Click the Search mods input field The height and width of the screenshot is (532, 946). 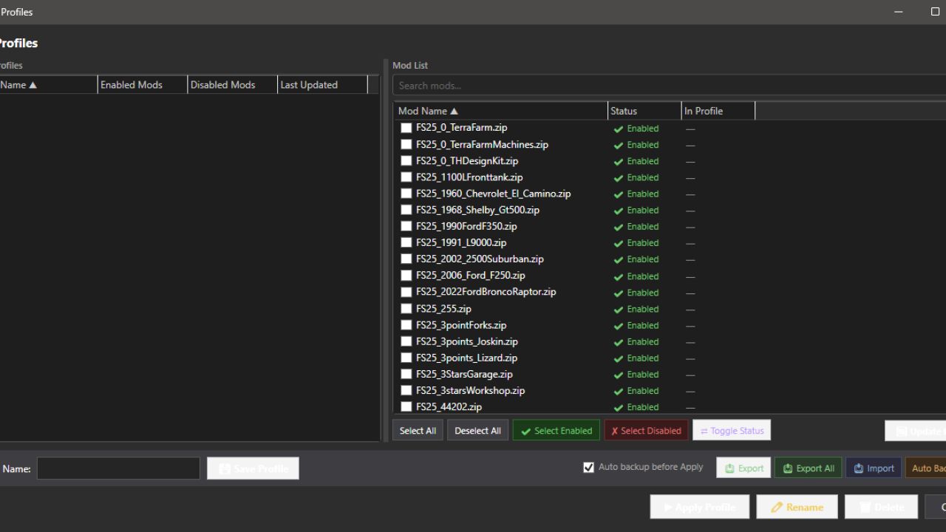point(517,85)
